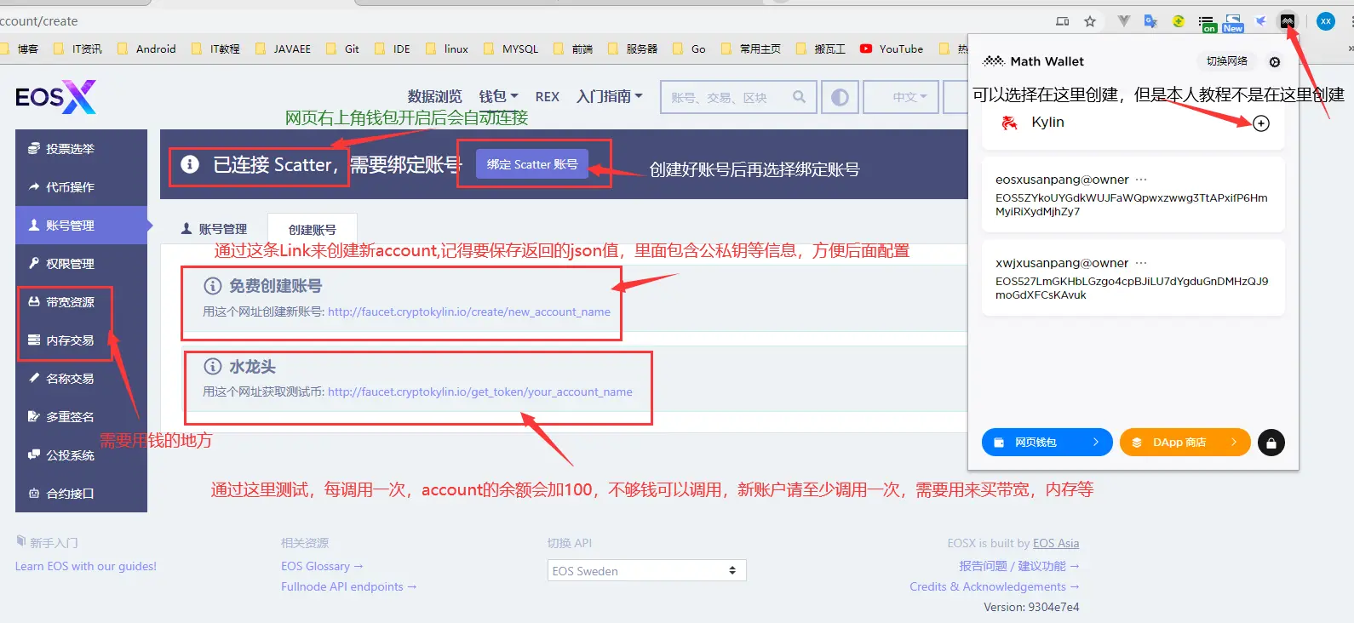The image size is (1354, 623).
Task: Open the YouTube bookmark
Action: (892, 49)
